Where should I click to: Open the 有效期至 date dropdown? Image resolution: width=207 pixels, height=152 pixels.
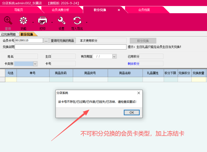coord(114,56)
